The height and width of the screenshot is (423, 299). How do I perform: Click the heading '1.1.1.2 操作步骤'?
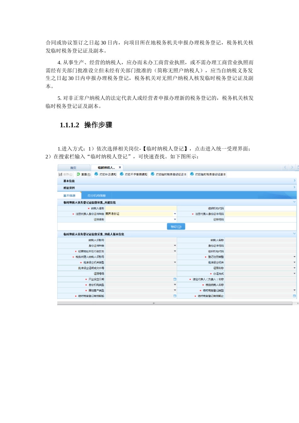86,125
